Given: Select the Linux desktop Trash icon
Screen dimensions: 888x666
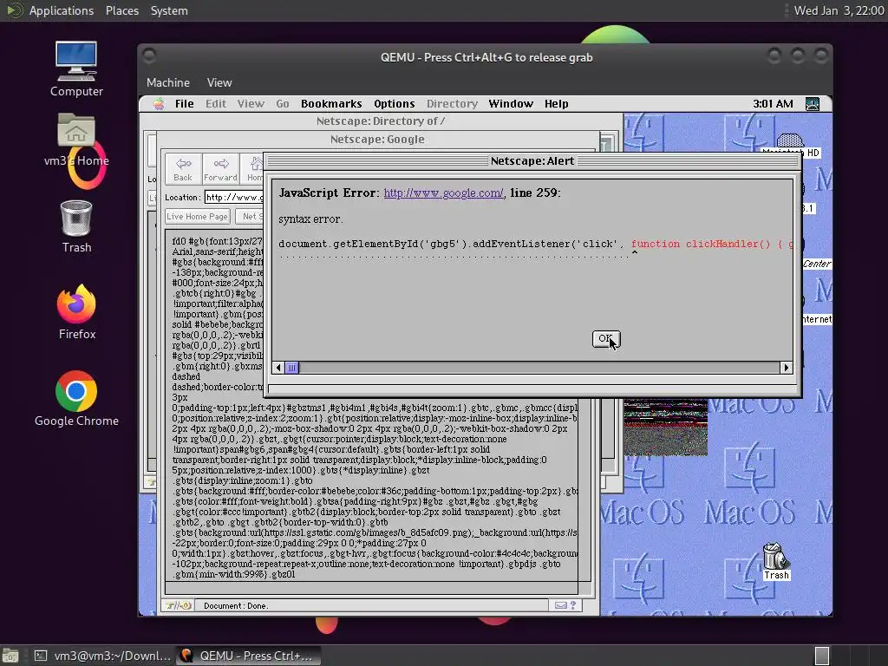Looking at the screenshot, I should click(76, 226).
